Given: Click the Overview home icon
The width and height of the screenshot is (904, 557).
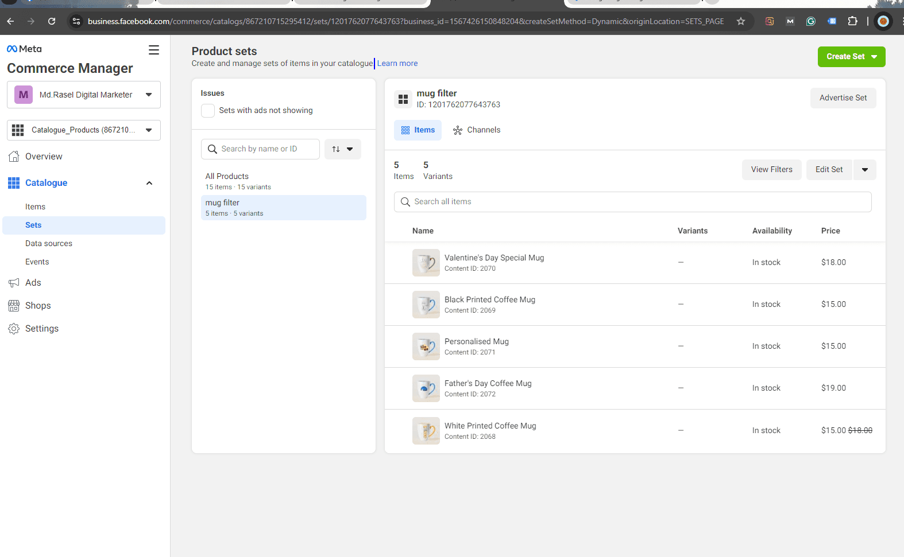Looking at the screenshot, I should click(x=14, y=156).
